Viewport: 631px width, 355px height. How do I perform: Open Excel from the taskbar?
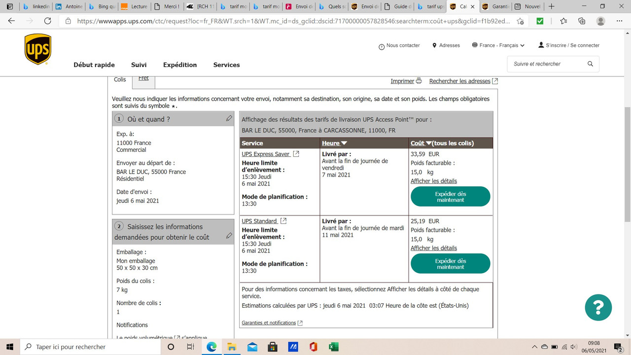[333, 347]
